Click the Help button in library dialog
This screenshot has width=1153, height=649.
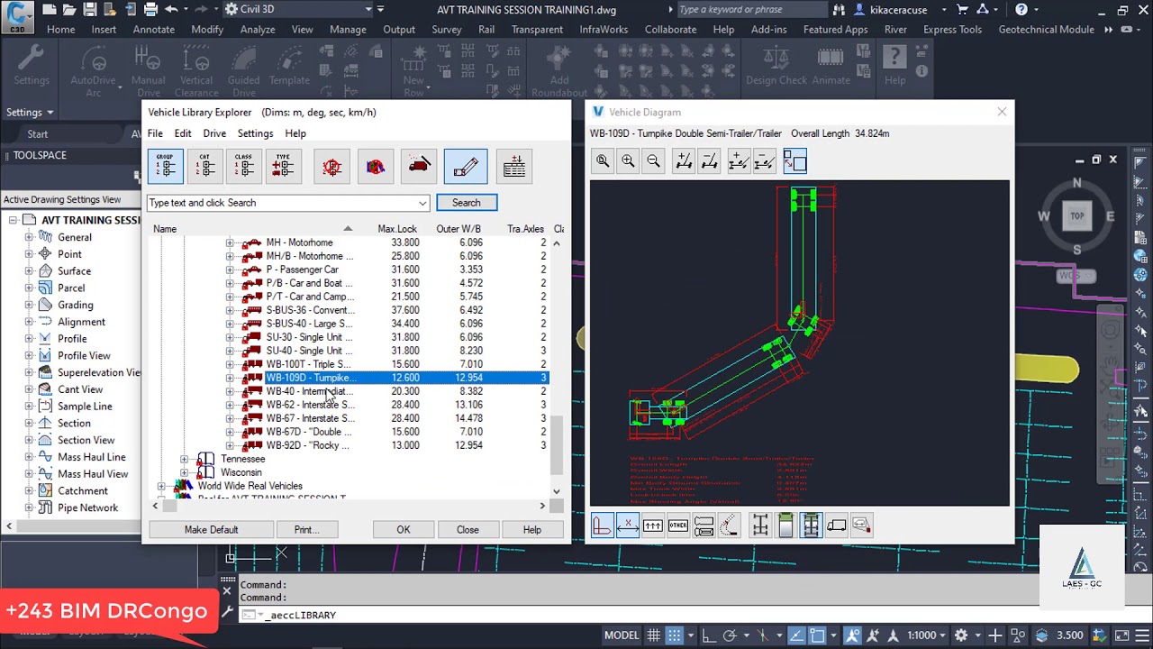pyautogui.click(x=532, y=530)
